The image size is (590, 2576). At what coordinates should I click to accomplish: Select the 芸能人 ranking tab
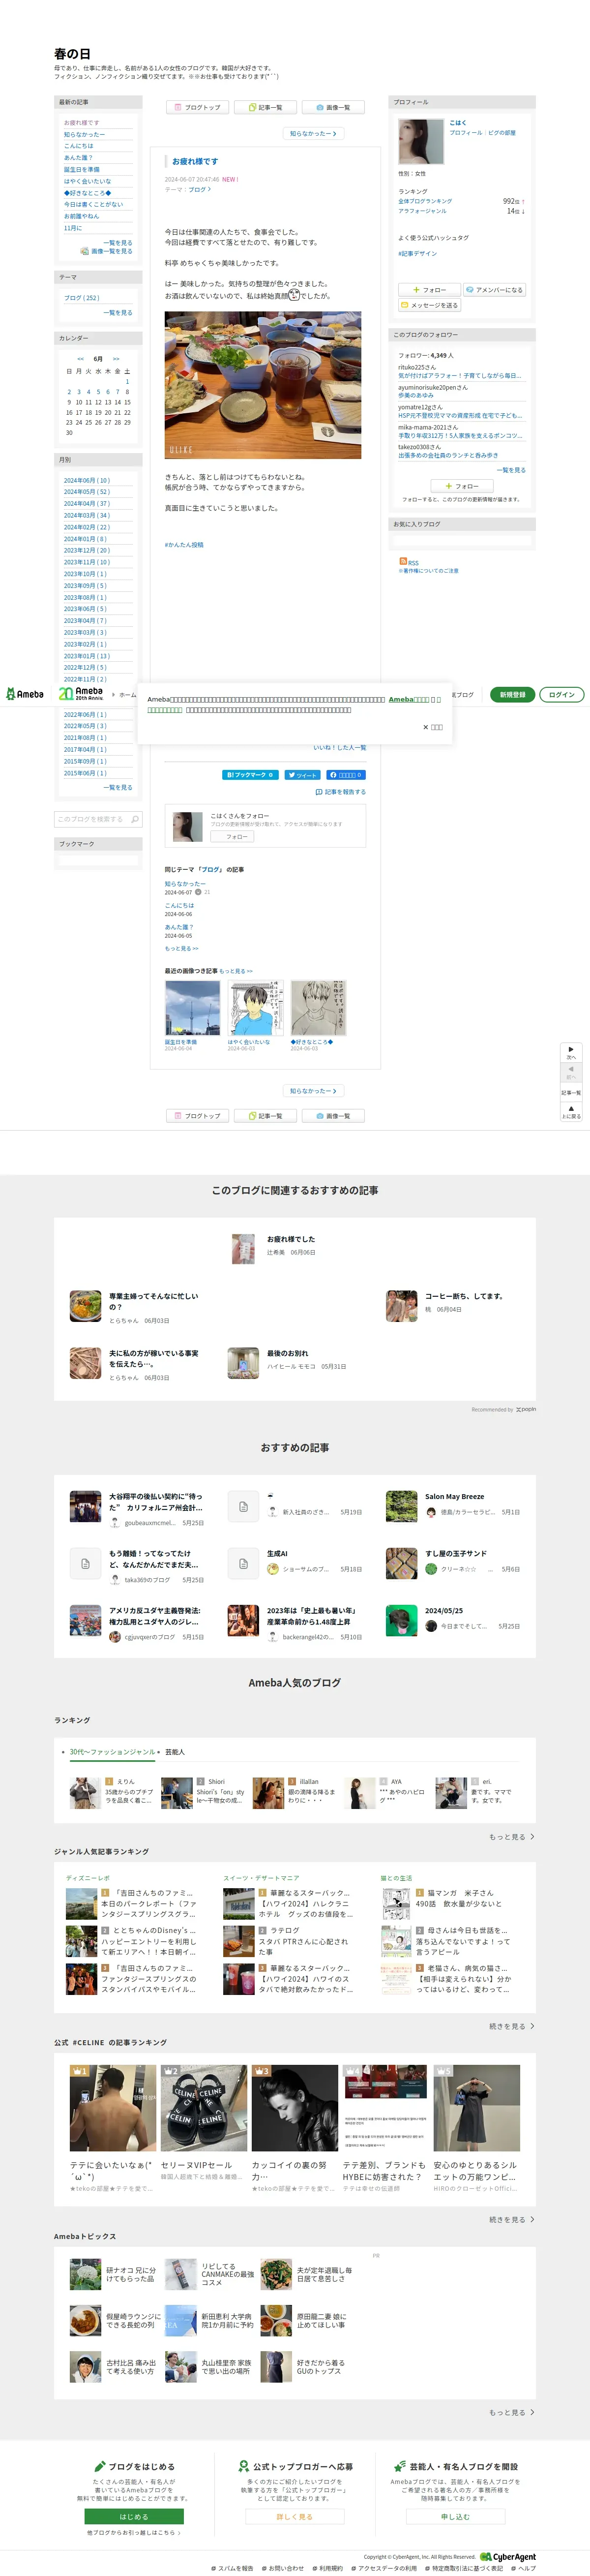[x=175, y=1752]
